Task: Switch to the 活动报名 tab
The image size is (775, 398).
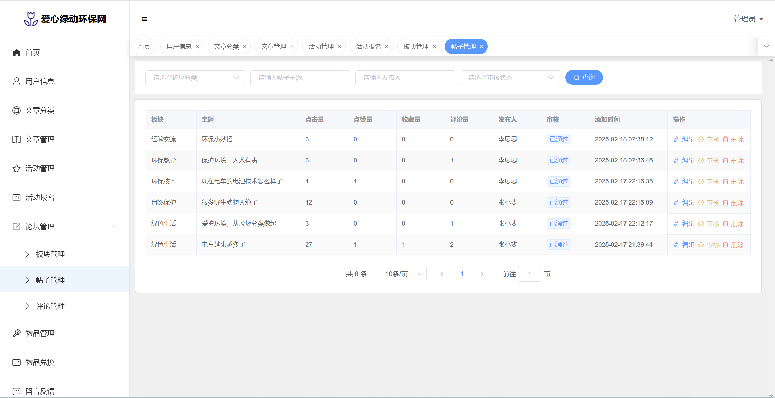Action: [x=368, y=47]
